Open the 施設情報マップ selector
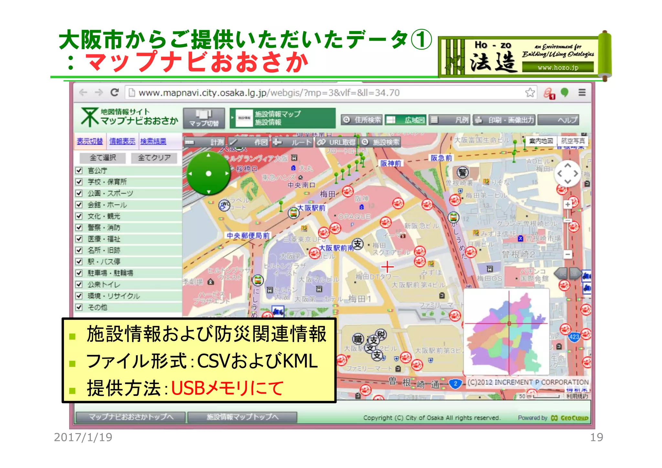 point(282,118)
